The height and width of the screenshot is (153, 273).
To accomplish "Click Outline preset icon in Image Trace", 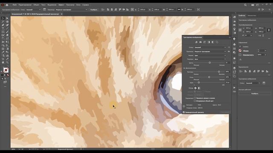I will coord(217,42).
